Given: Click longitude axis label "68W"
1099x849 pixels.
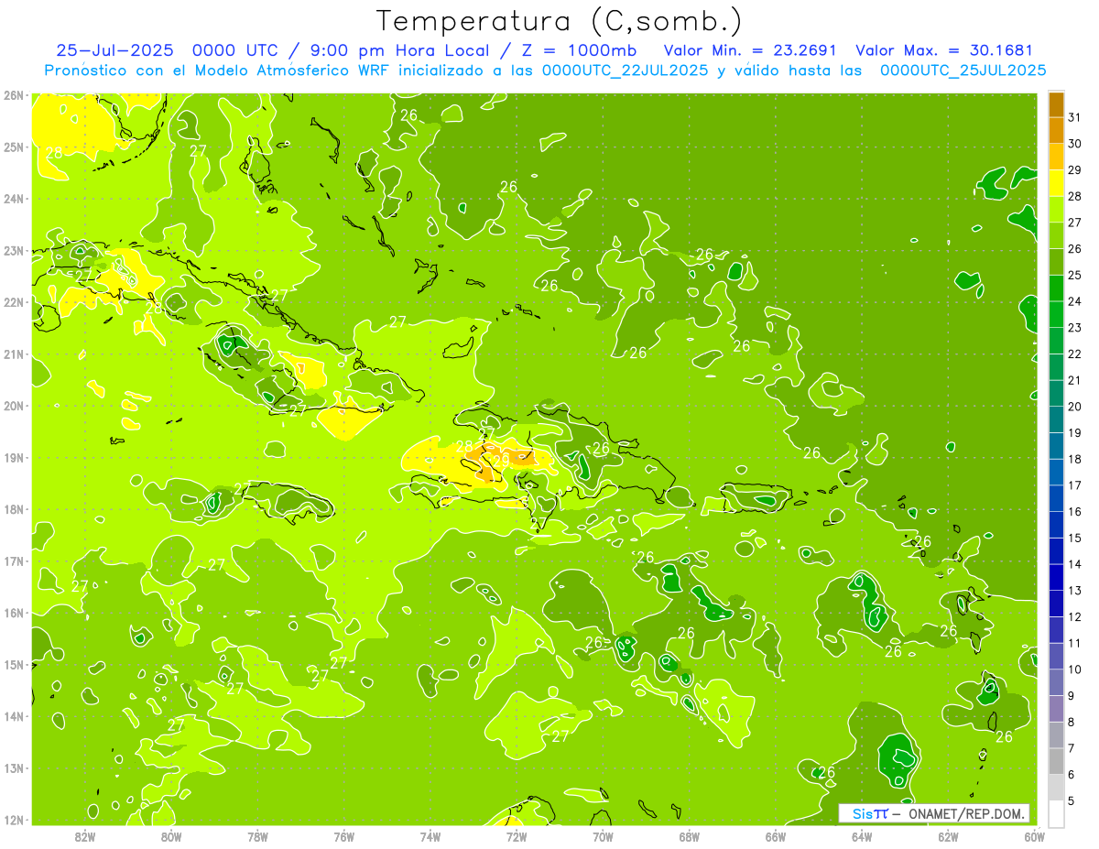Looking at the screenshot, I should (689, 836).
